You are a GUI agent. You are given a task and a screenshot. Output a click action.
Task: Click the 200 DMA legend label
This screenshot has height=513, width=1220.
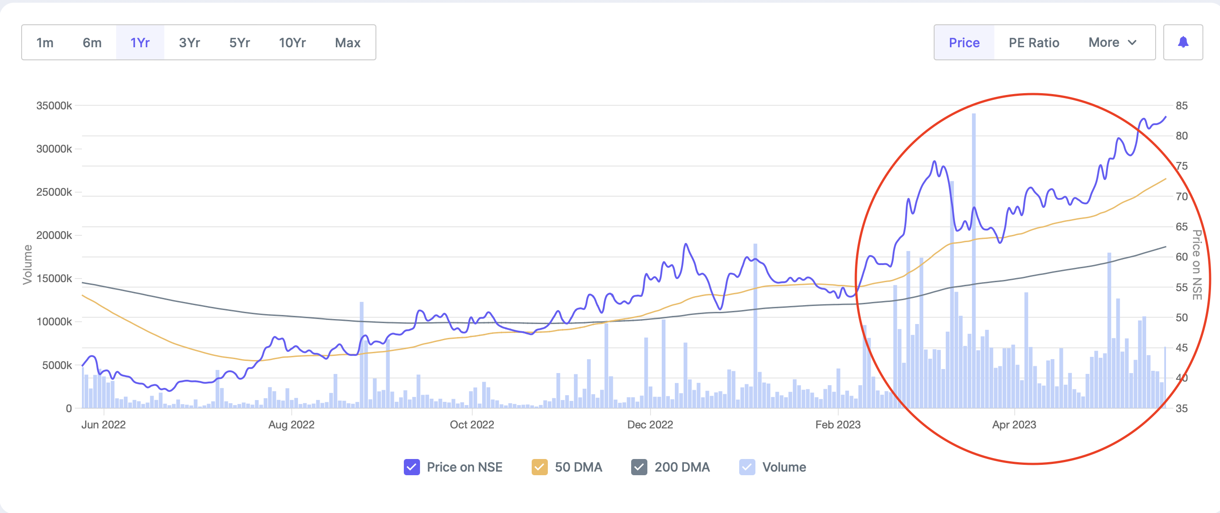pos(682,467)
